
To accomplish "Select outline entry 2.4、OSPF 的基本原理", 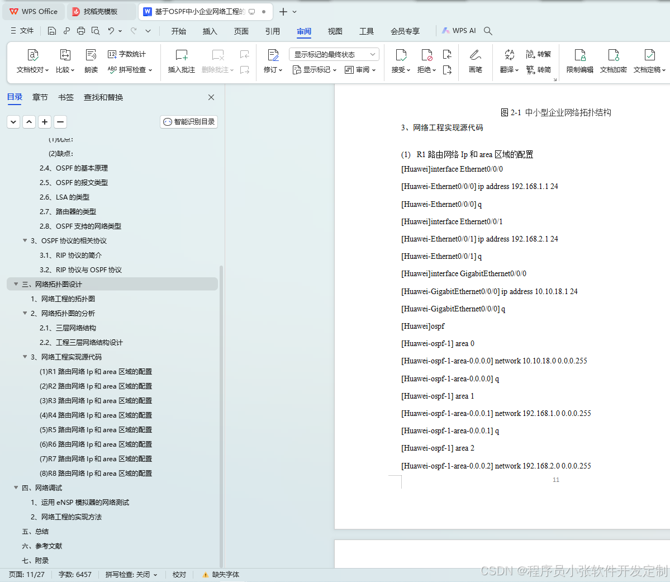I will point(73,168).
